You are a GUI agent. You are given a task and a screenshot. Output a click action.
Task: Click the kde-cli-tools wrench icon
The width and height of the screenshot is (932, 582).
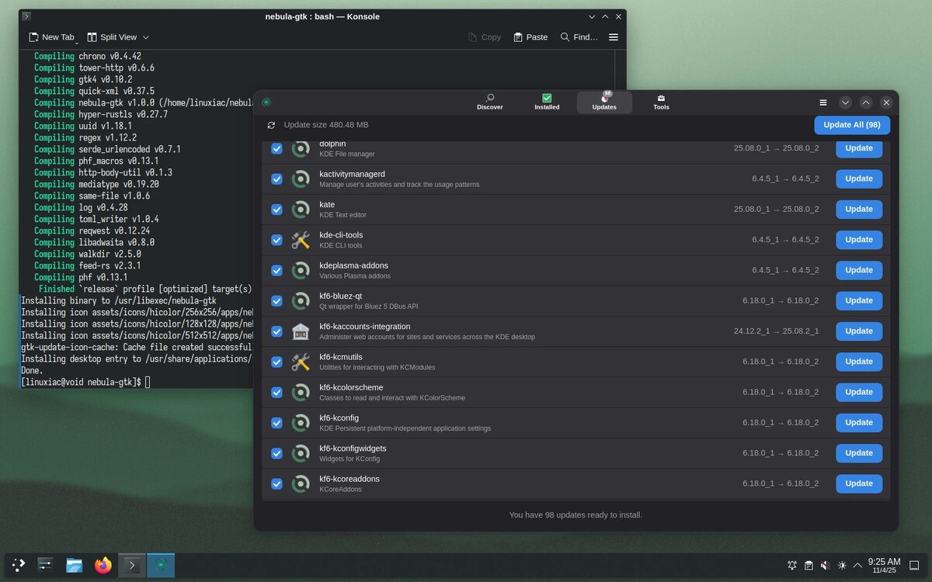coord(301,240)
